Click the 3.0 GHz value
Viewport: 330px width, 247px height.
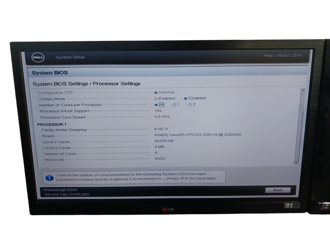(162, 116)
